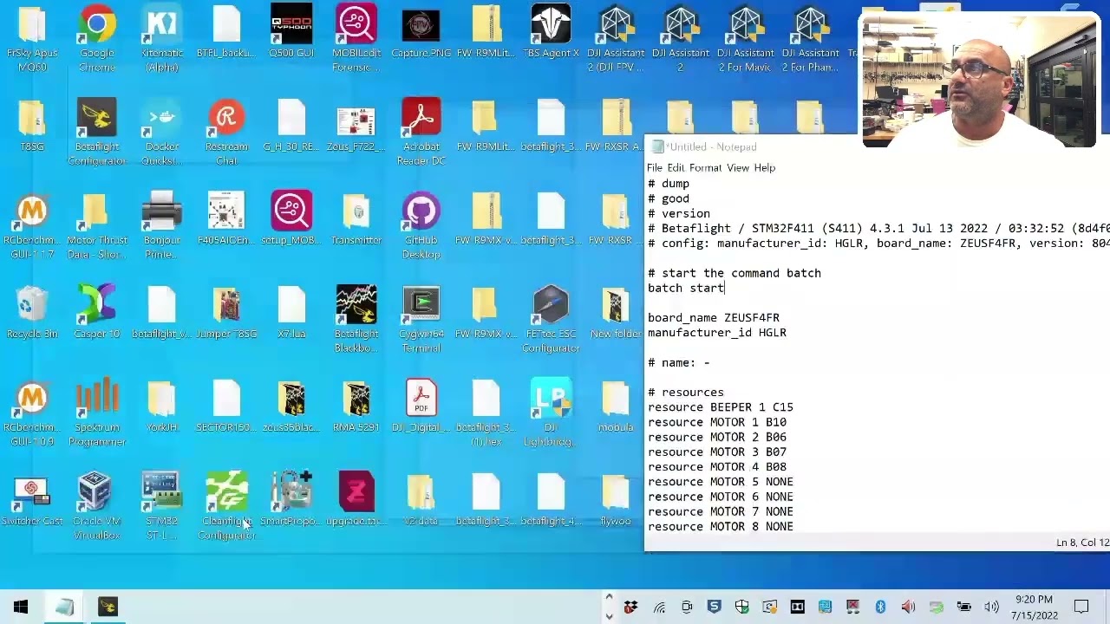
Task: Open Notepad Help menu
Action: coord(765,167)
